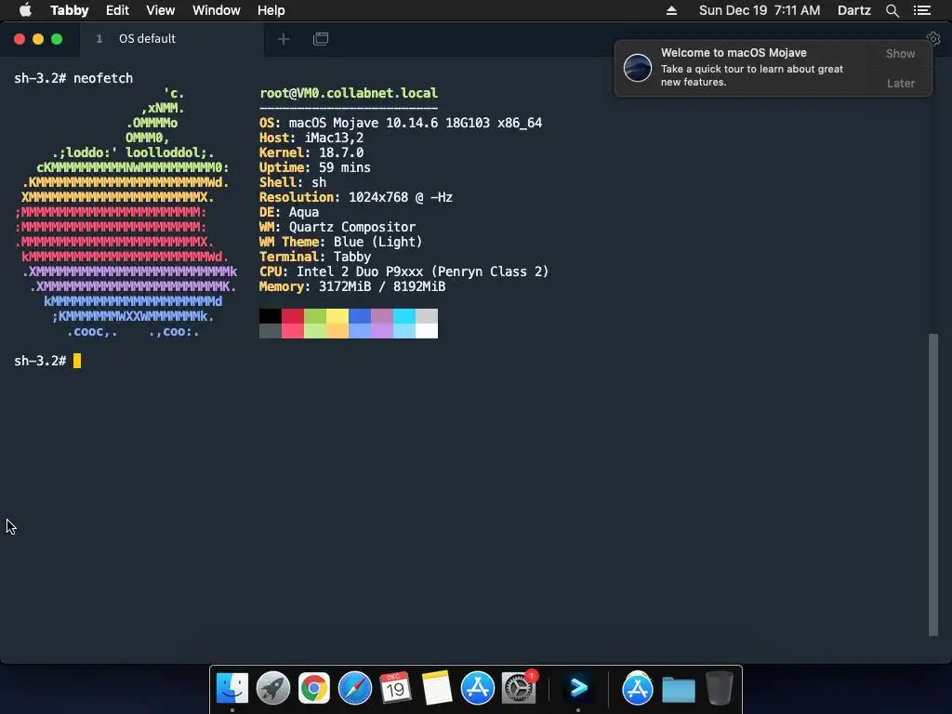The image size is (952, 714).
Task: Open the blue Downloads folder in Dock
Action: [x=678, y=690]
